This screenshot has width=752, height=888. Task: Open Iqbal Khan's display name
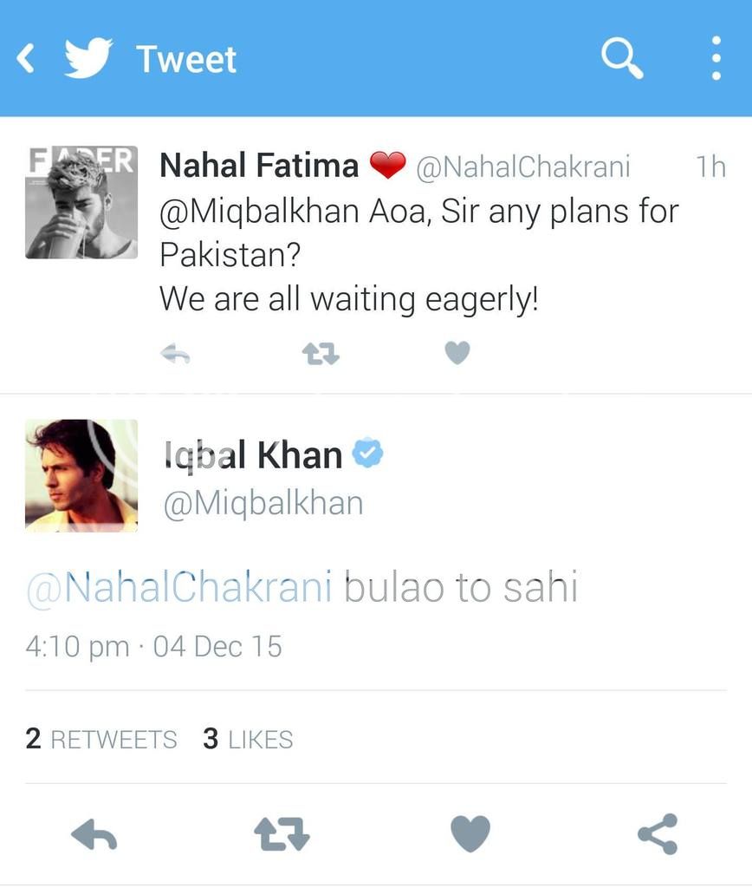252,454
